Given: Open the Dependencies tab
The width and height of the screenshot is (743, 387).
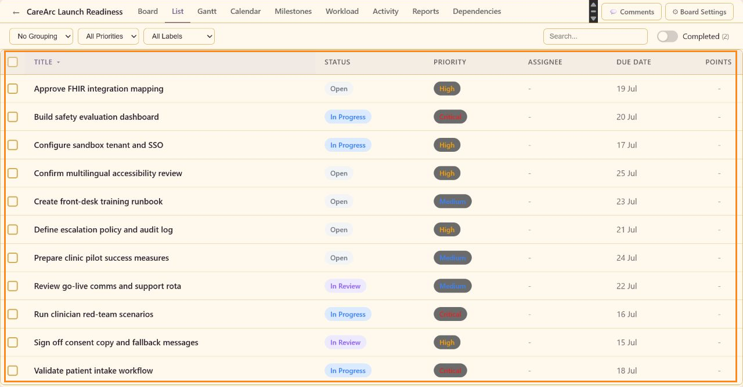Looking at the screenshot, I should tap(477, 12).
